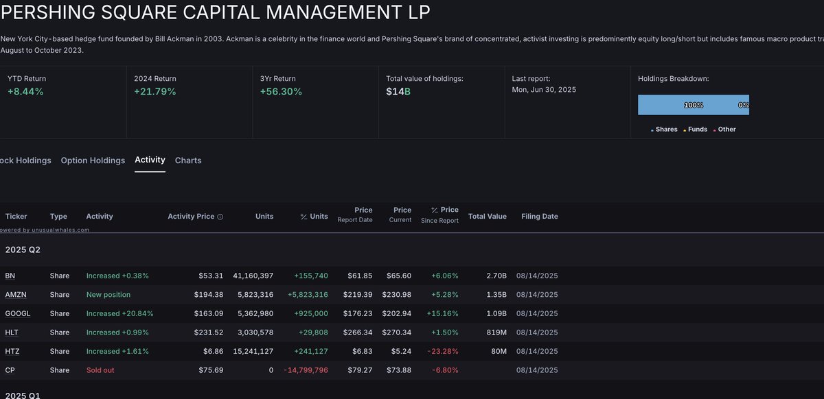The width and height of the screenshot is (824, 399).
Task: Sort by the % Price Since Report header
Action: (x=439, y=215)
